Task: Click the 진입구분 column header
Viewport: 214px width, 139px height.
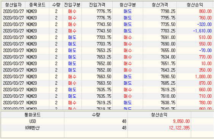Action: coord(72,5)
